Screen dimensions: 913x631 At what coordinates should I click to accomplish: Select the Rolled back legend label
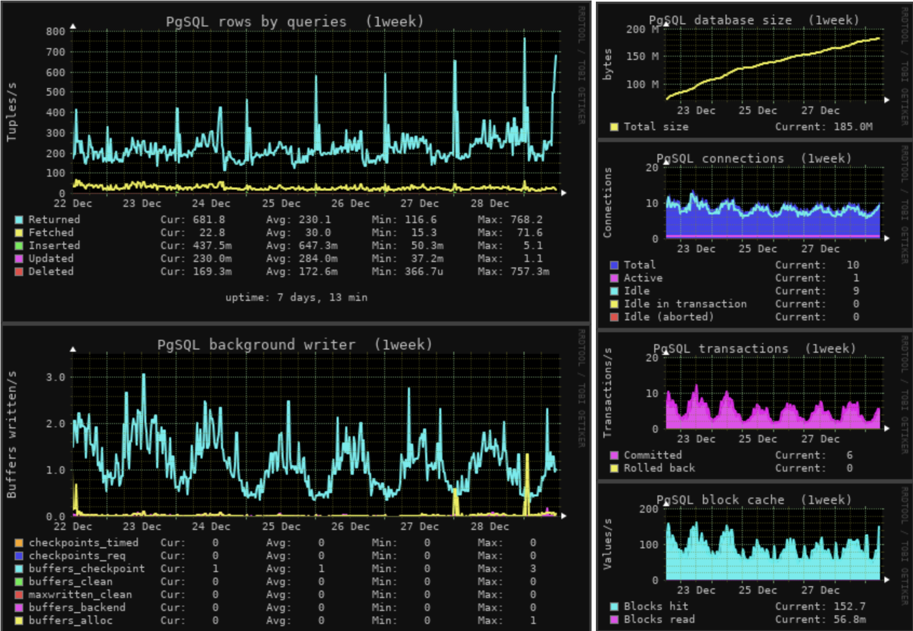click(x=659, y=468)
